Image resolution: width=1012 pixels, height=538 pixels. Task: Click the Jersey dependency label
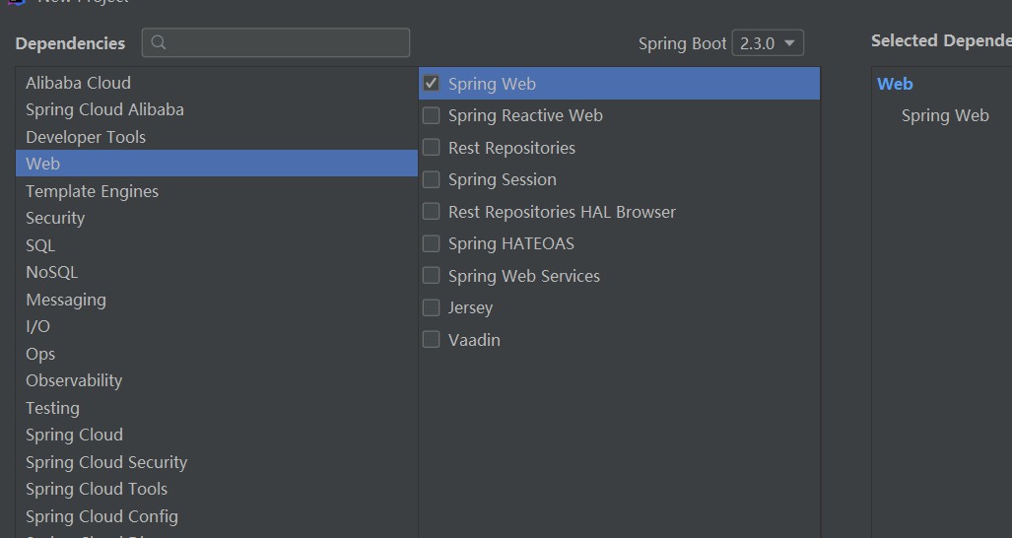pos(470,307)
